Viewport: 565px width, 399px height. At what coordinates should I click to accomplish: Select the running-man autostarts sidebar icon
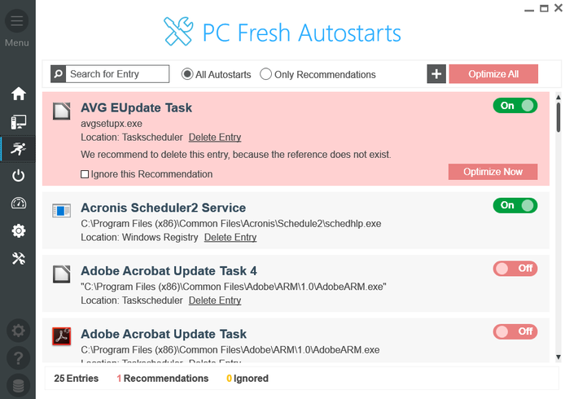tap(18, 148)
